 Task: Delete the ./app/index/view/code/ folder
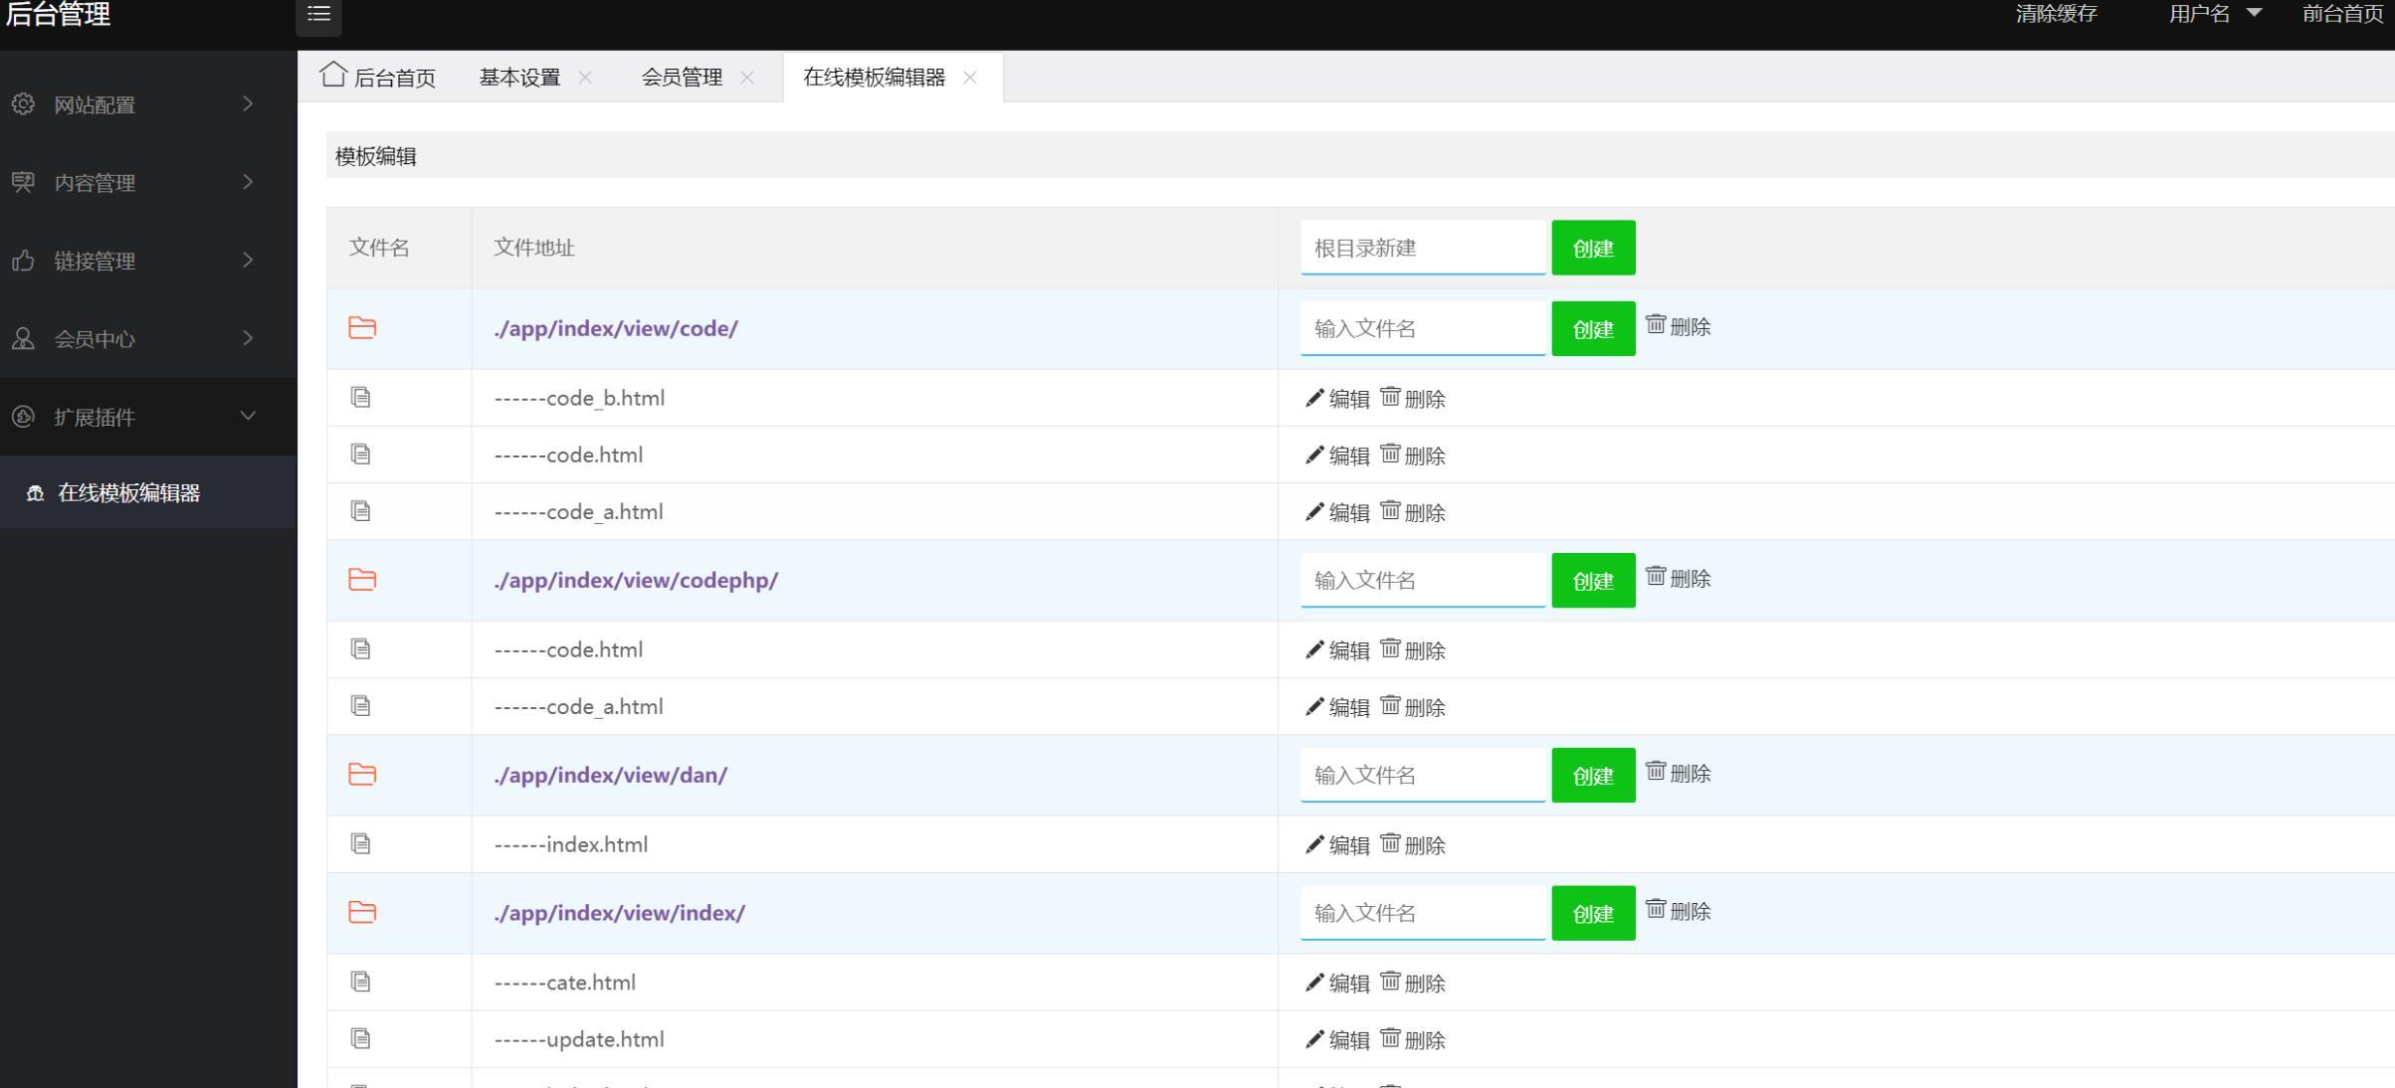click(1679, 326)
